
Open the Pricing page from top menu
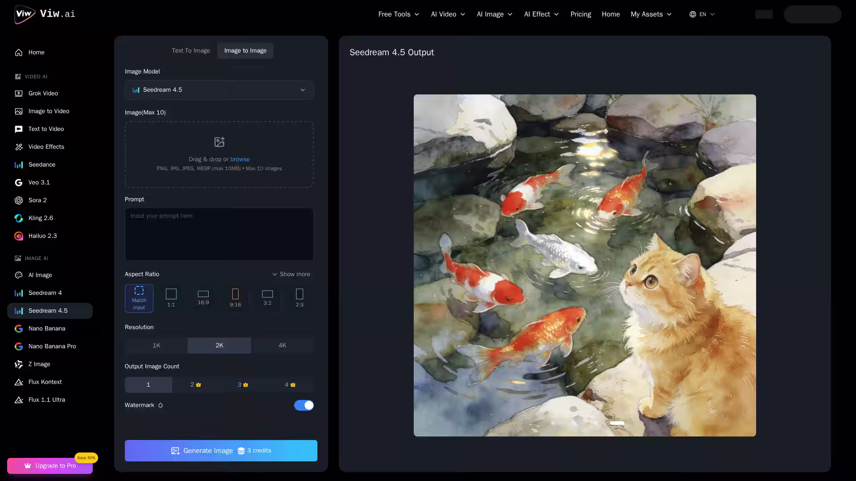pyautogui.click(x=580, y=14)
